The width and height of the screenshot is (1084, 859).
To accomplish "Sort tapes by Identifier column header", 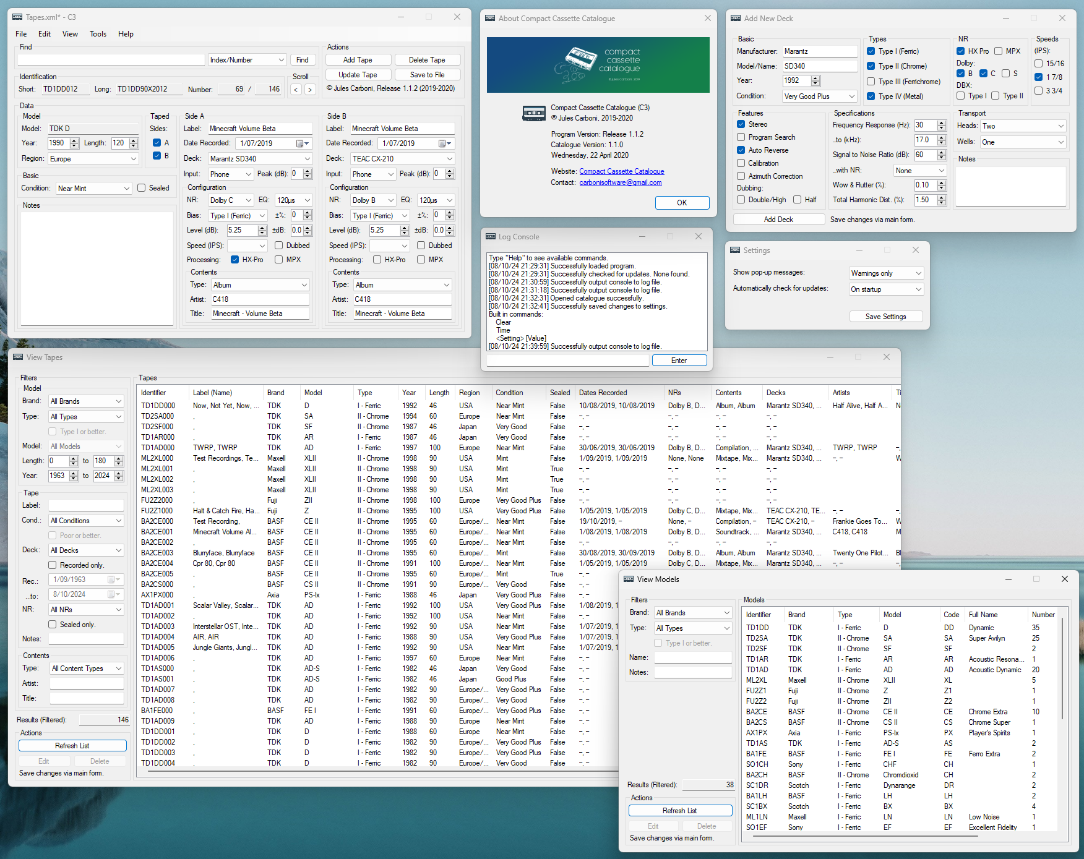I will point(163,393).
